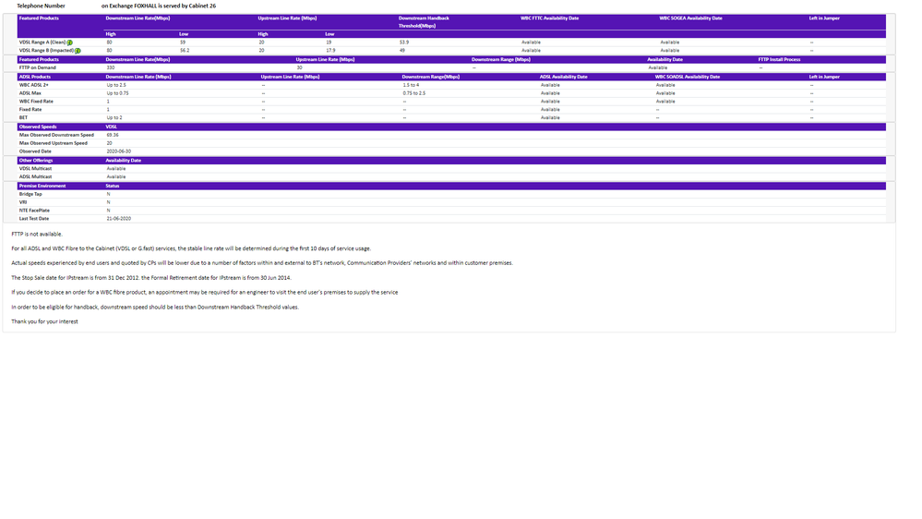922x519 pixels.
Task: Select the FTTP on Demand row label
Action: point(37,67)
